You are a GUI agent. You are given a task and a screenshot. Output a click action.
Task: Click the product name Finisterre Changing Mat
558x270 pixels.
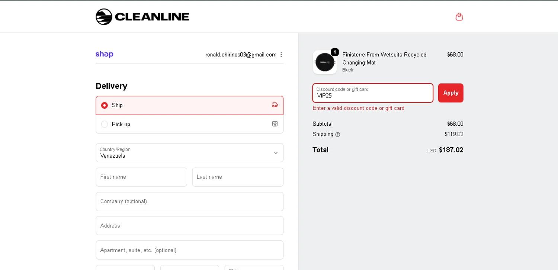(384, 59)
